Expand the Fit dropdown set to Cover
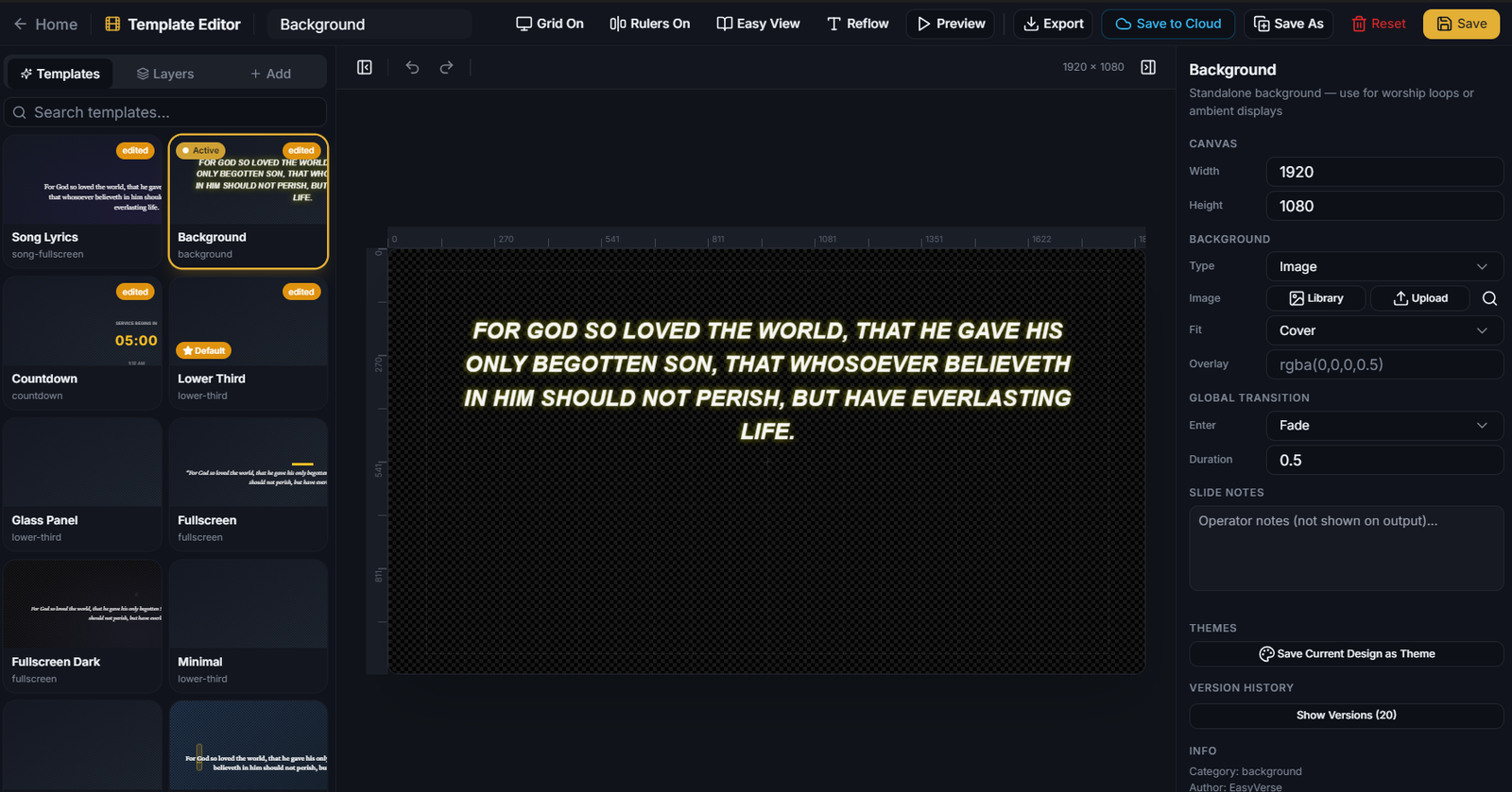This screenshot has width=1512, height=792. click(x=1383, y=330)
